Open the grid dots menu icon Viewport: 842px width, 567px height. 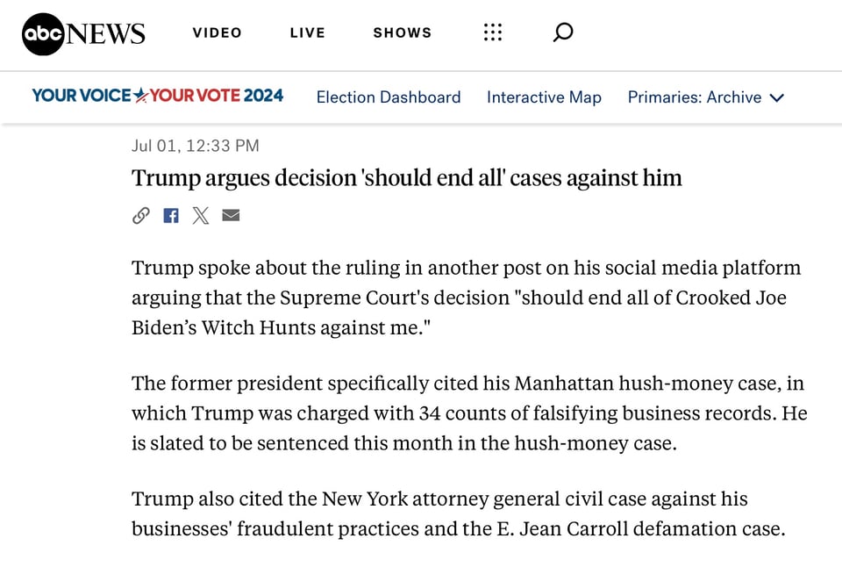493,32
